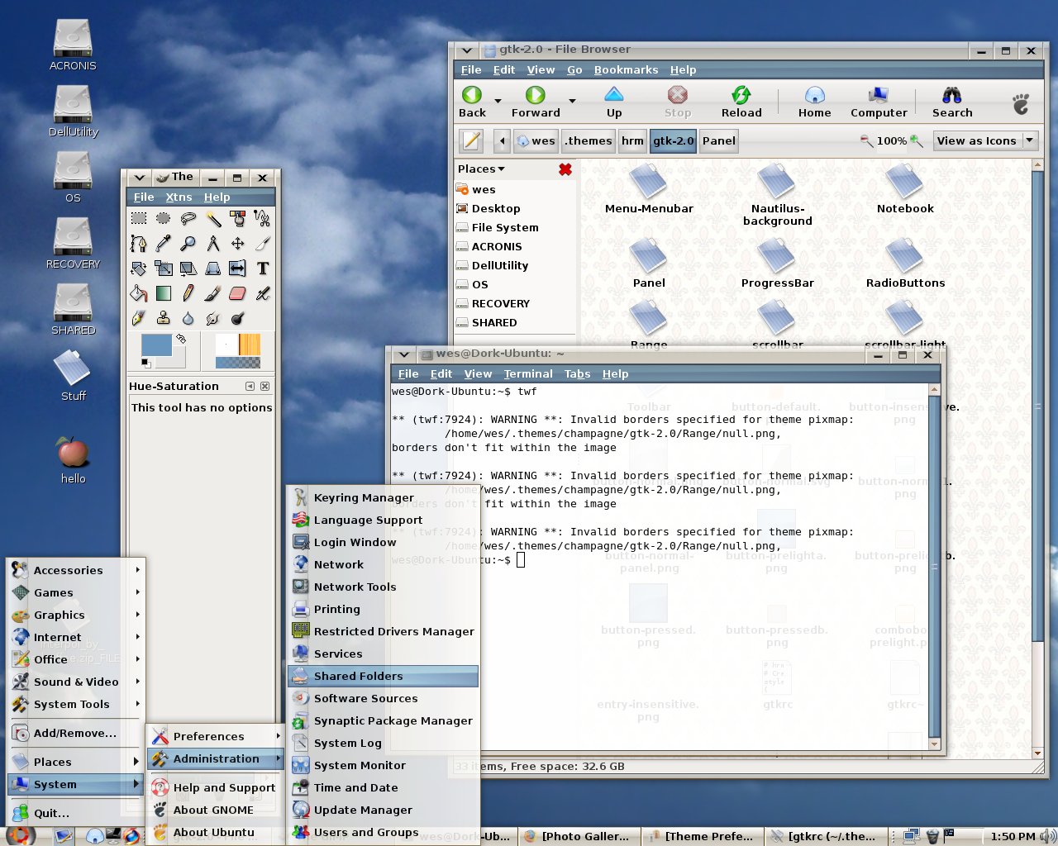
Task: Swap foreground and background colors in GIMP
Action: click(181, 338)
